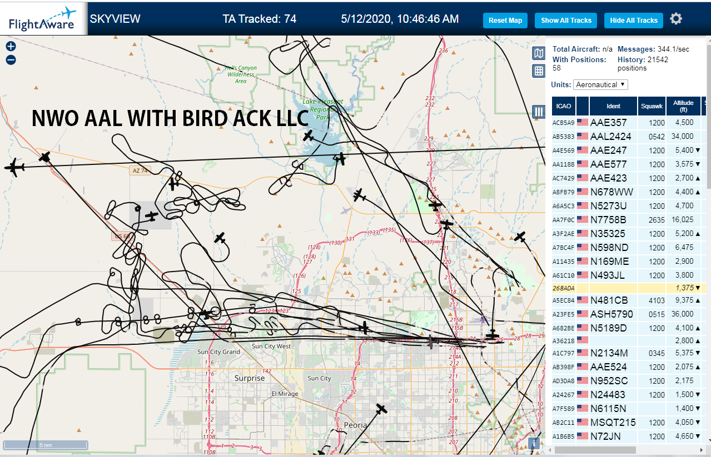Zoom in on the map
The height and width of the screenshot is (457, 711).
[x=11, y=47]
